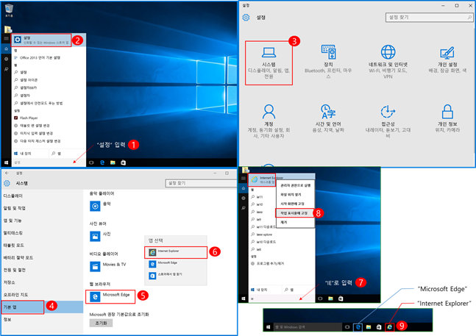The image size is (476, 336).
Task: Open the 네트워크 및 인터넷 globe category
Action: click(388, 62)
